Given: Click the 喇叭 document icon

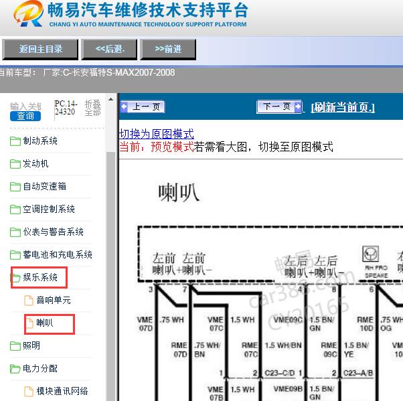Looking at the screenshot, I should pos(29,323).
